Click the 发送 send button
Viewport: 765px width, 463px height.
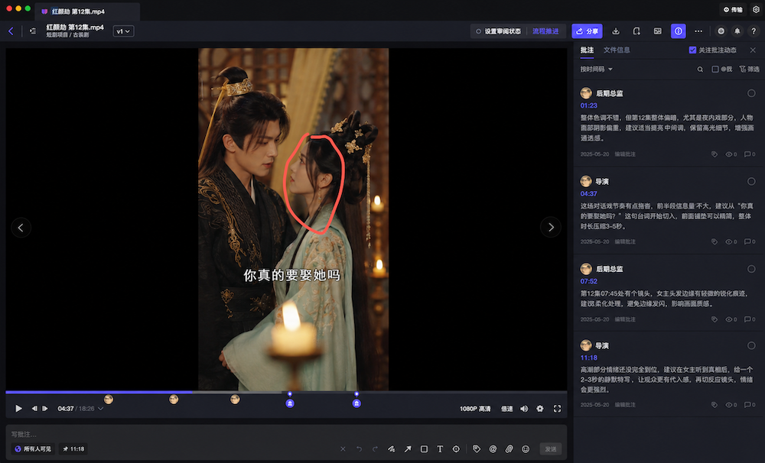pyautogui.click(x=550, y=449)
